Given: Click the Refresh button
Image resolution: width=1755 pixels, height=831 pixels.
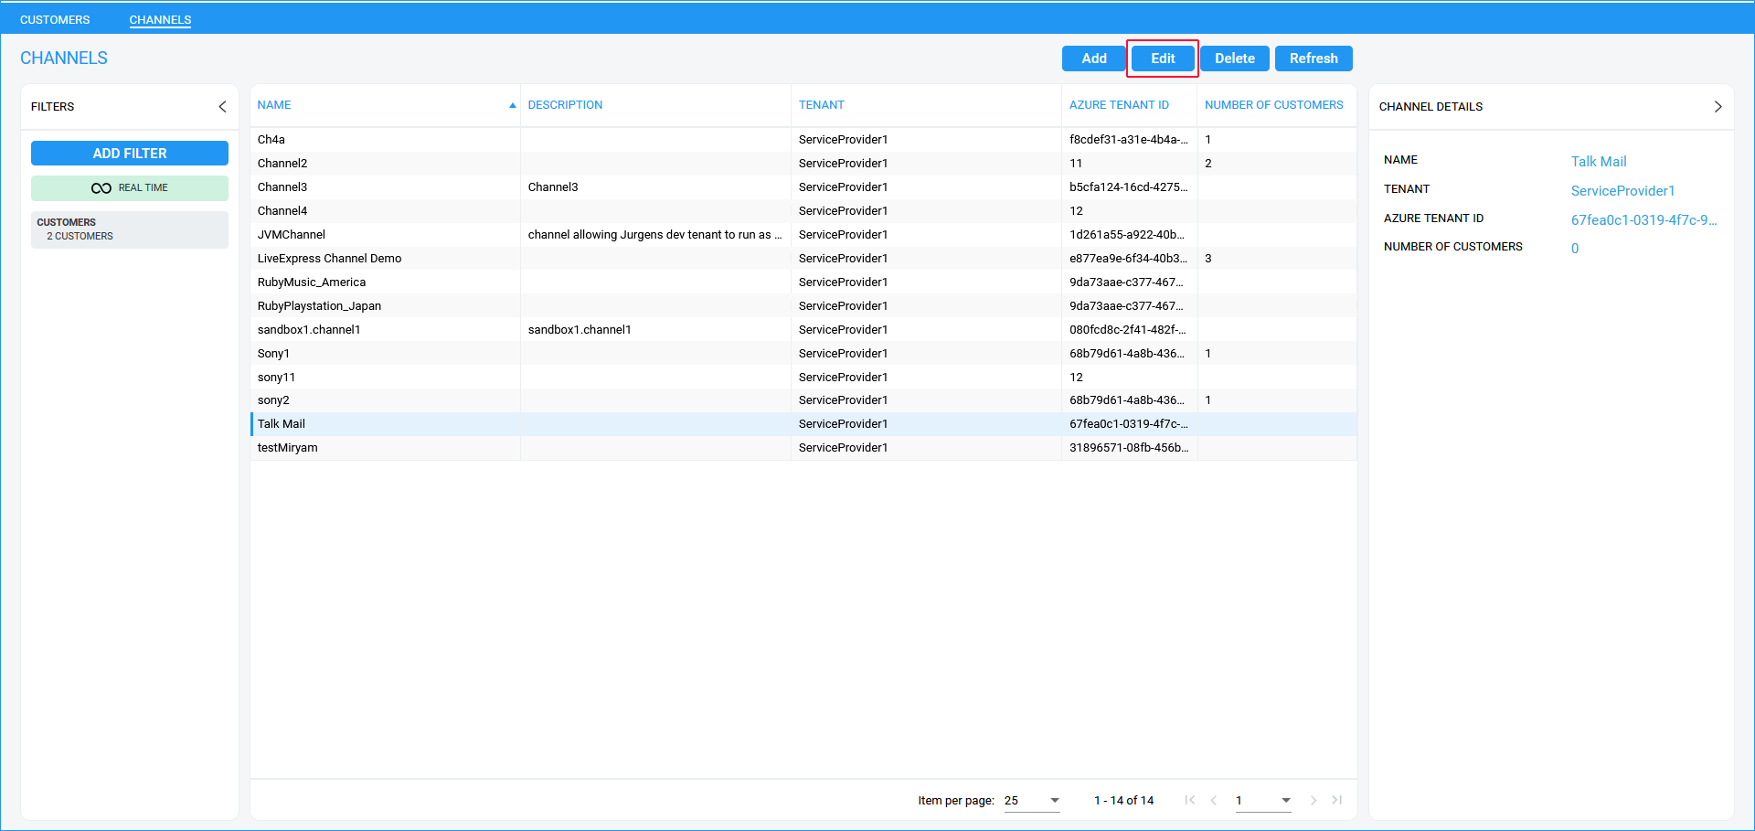Looking at the screenshot, I should coord(1314,59).
